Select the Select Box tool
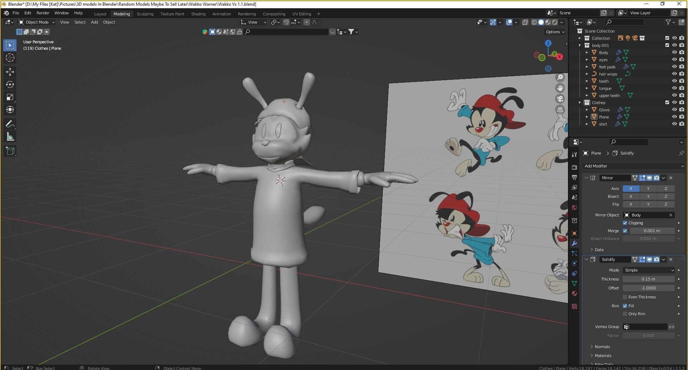Viewport: 688px width, 370px height. pyautogui.click(x=10, y=45)
